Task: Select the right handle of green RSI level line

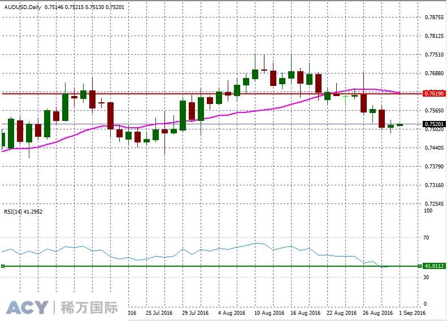Action: [x=420, y=266]
